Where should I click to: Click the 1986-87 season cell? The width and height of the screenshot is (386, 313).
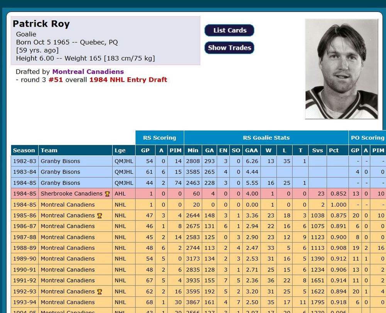tap(24, 226)
